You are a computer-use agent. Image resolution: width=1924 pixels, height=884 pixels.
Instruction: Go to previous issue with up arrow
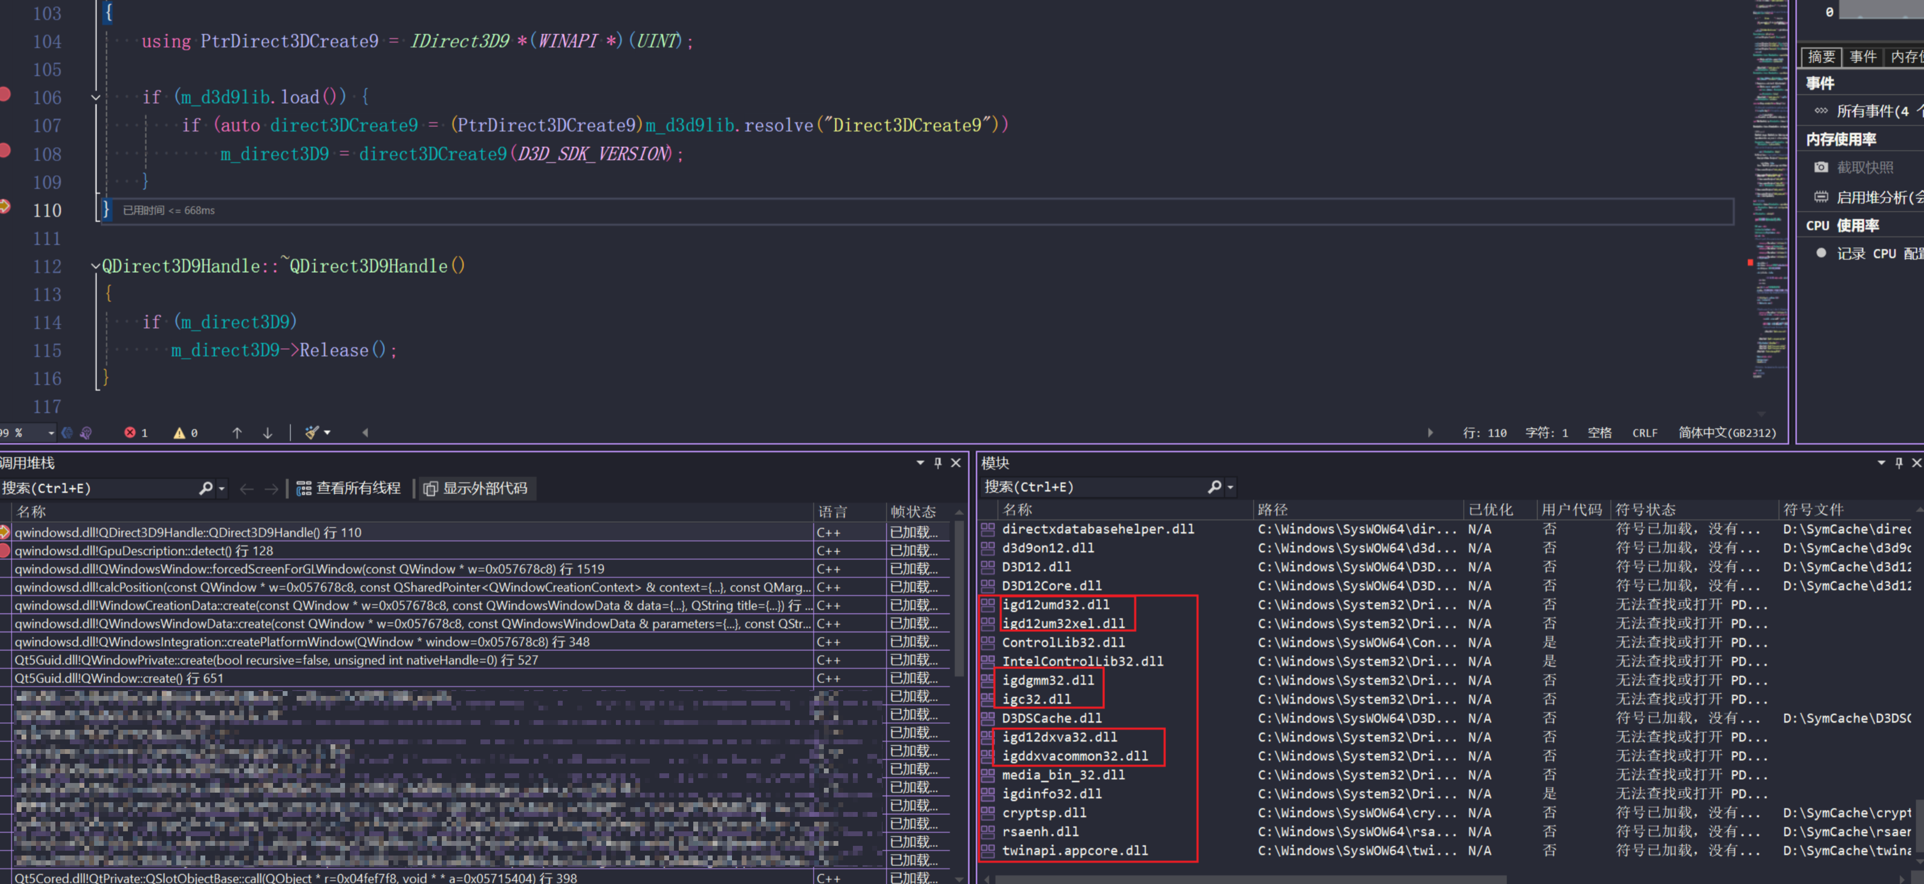[237, 432]
